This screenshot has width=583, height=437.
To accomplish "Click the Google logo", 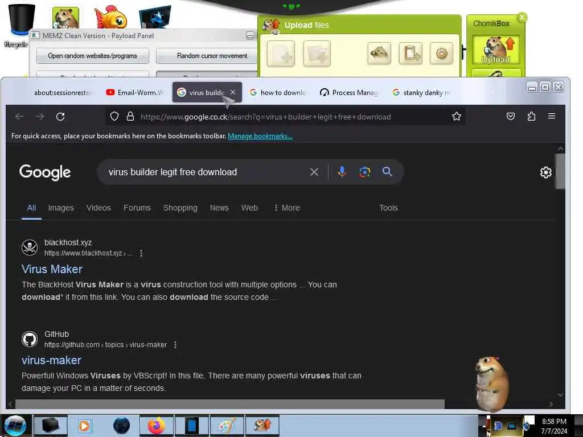I will (x=45, y=172).
